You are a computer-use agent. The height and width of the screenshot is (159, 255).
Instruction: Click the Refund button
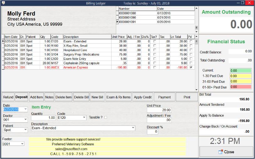[x=8, y=97]
